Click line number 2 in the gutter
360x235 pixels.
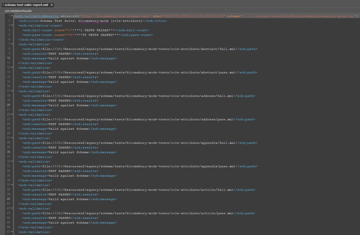[x=9, y=21]
